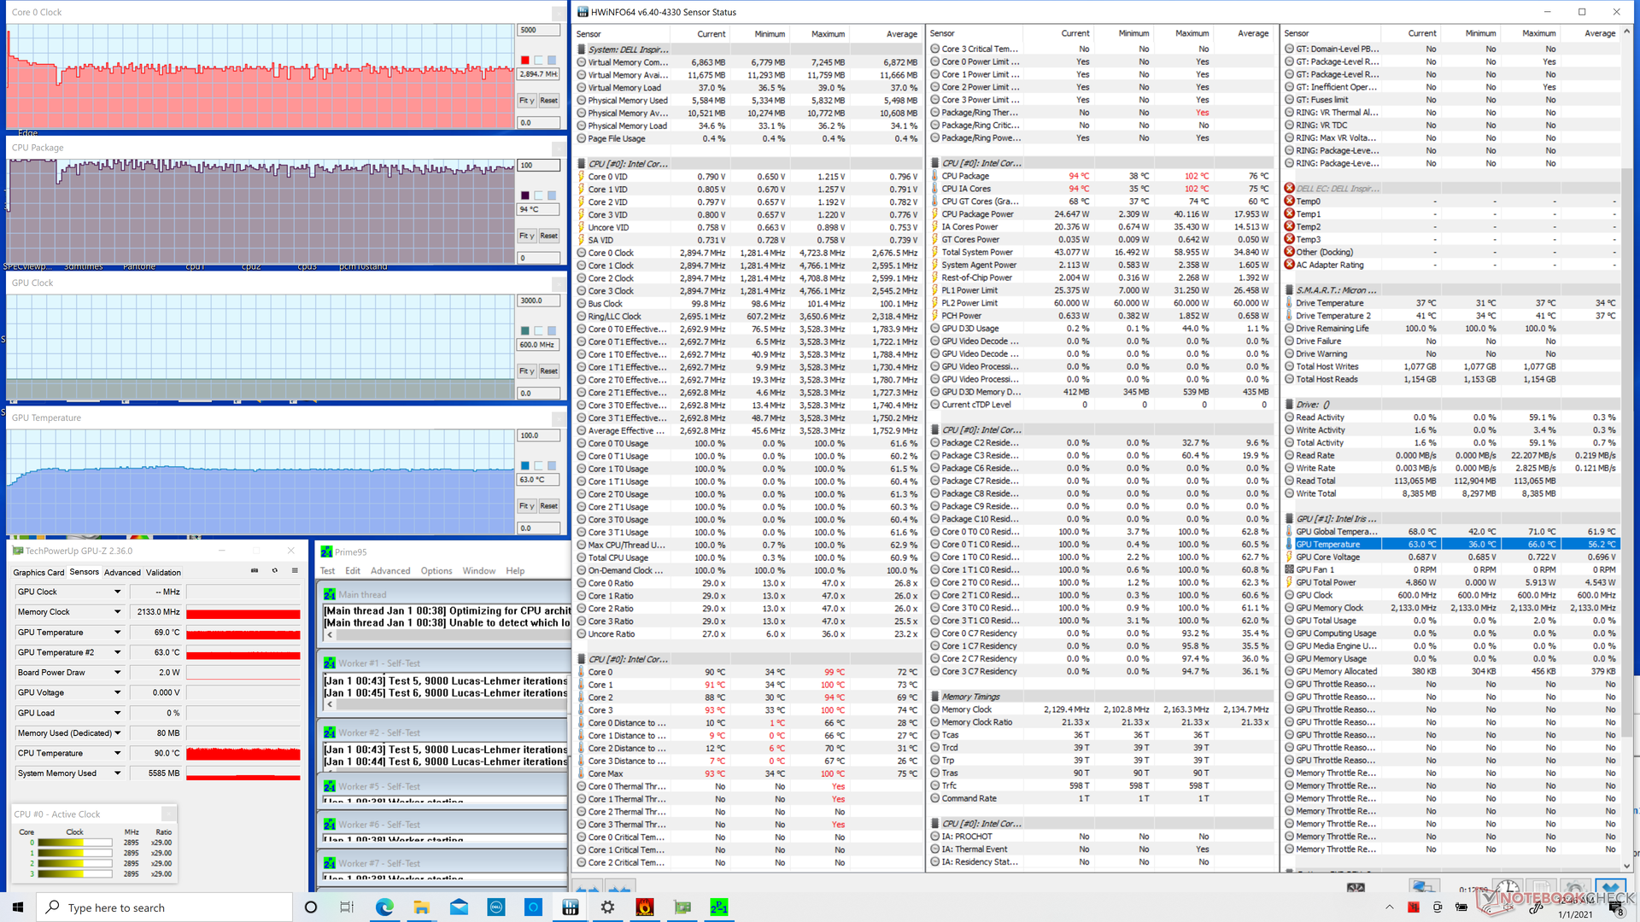Viewport: 1640px width, 922px height.
Task: Click the Main thread window icon in Prime95
Action: 330,595
